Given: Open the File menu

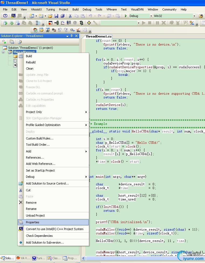Looking at the screenshot, I should (x=5, y=9).
